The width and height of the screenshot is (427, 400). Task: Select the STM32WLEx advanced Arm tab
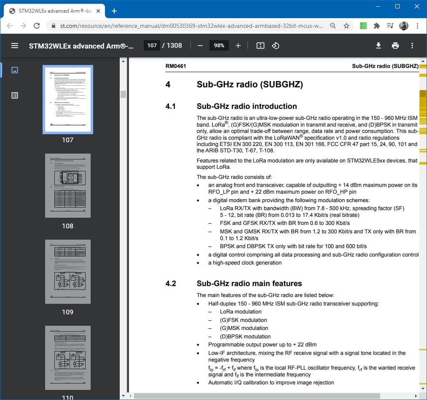[54, 11]
